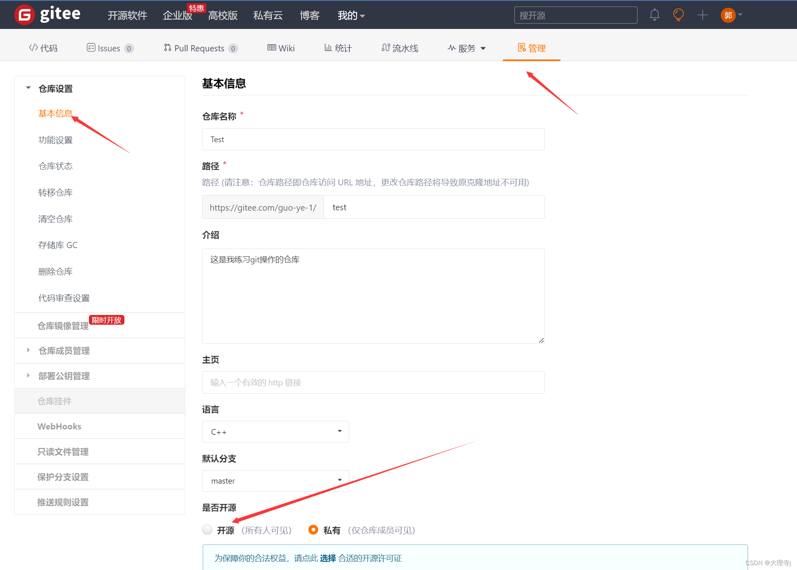Open the 流水线 pipeline tab
Viewport: 797px width, 570px height.
[400, 48]
